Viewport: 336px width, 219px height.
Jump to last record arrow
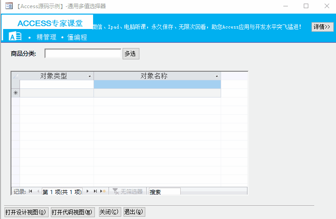pyautogui.click(x=95, y=191)
